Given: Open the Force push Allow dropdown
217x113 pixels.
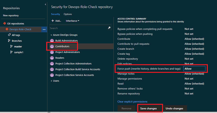Looking at the screenshot, I should click(194, 69).
